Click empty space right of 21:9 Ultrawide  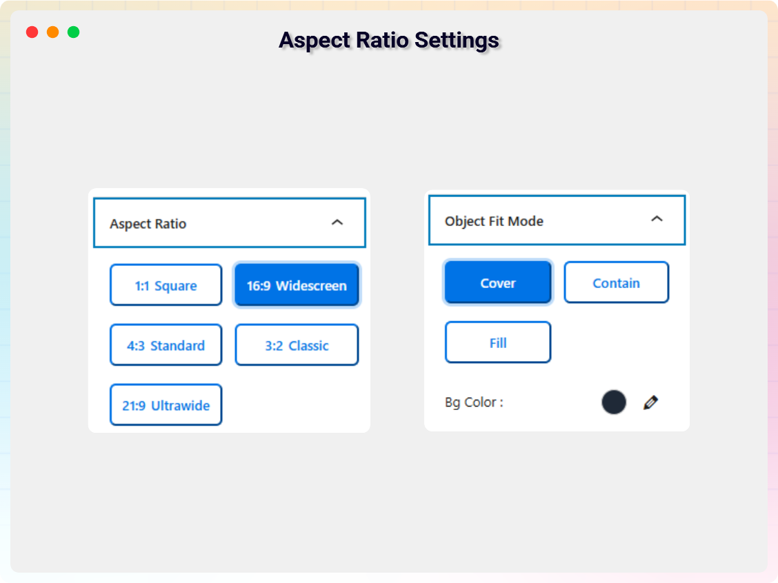coord(297,405)
